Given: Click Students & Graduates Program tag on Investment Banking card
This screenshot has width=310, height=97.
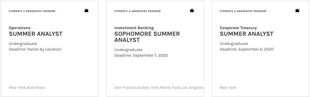Looking at the screenshot, I should click(138, 11).
